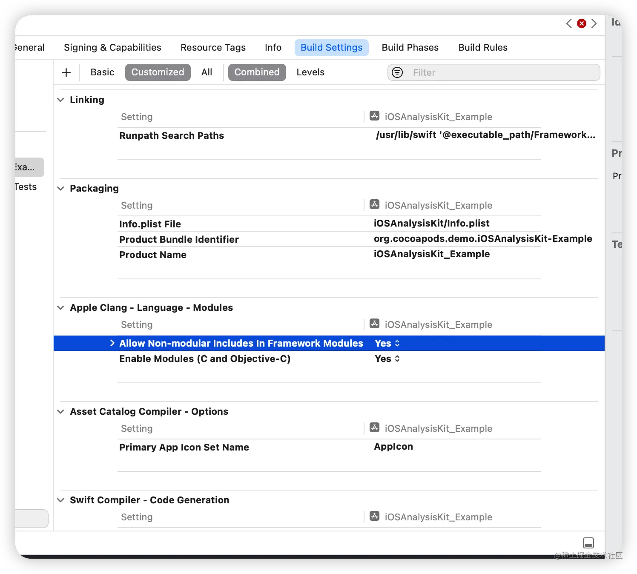Open the Info tab
This screenshot has height=574, width=637.
click(273, 47)
